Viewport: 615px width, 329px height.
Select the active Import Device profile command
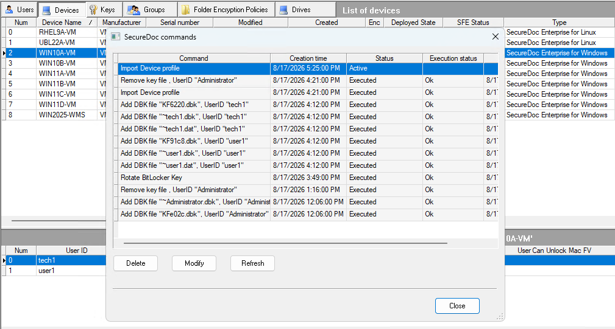click(x=308, y=69)
